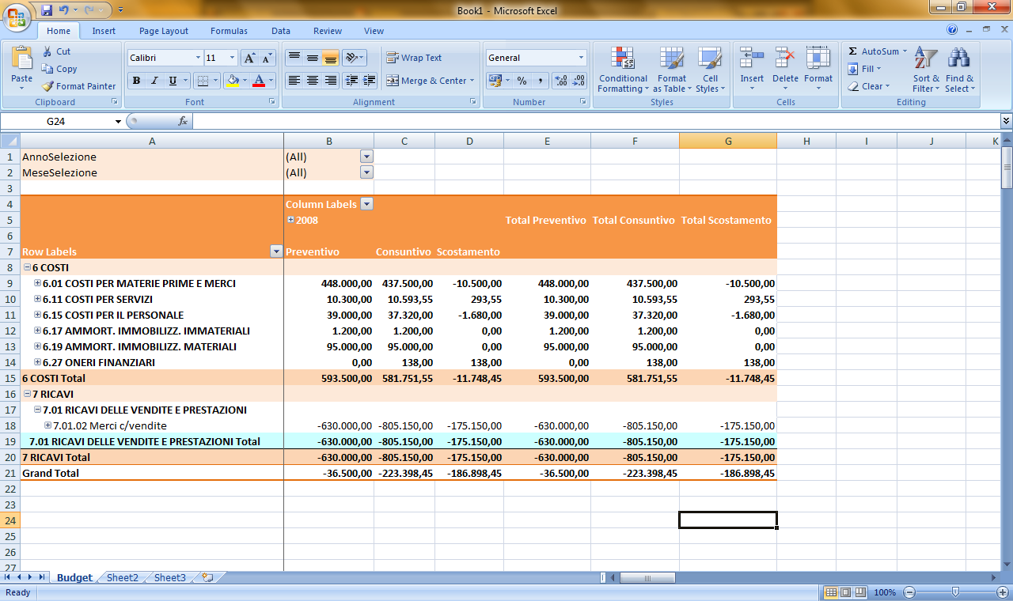This screenshot has height=601, width=1013.
Task: Increase font size with Grow Font
Action: 249,58
